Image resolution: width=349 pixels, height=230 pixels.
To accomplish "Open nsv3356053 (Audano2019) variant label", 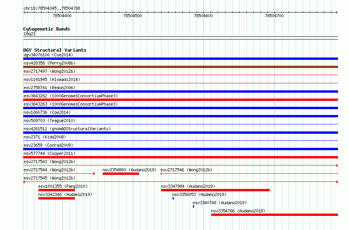I will point(199,194).
